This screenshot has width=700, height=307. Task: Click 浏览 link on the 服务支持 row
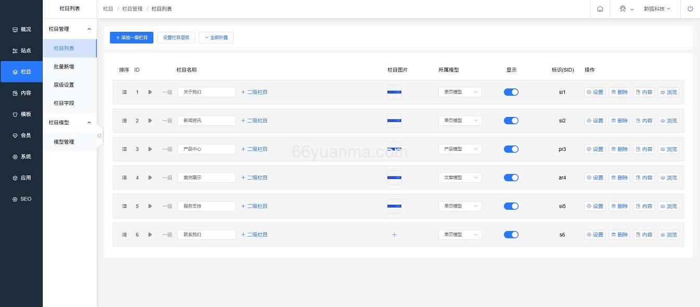coord(669,206)
